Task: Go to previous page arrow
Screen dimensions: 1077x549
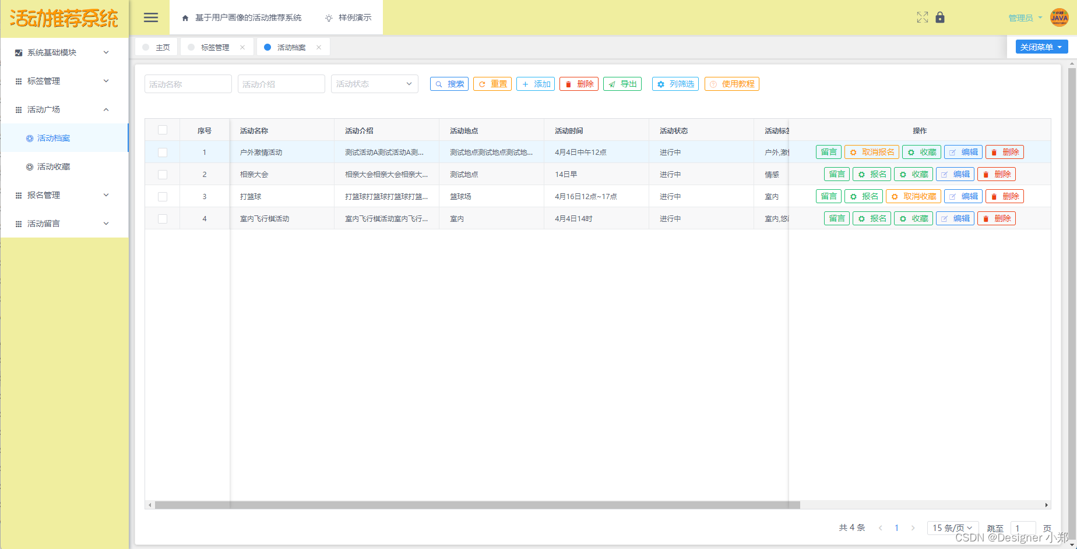Action: tap(880, 528)
